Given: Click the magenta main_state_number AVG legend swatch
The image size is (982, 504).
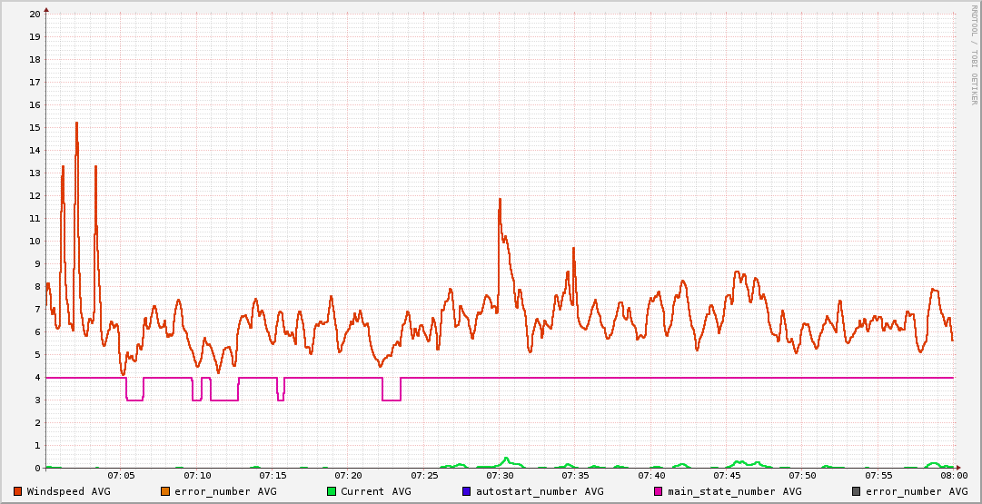Looking at the screenshot, I should pyautogui.click(x=659, y=491).
